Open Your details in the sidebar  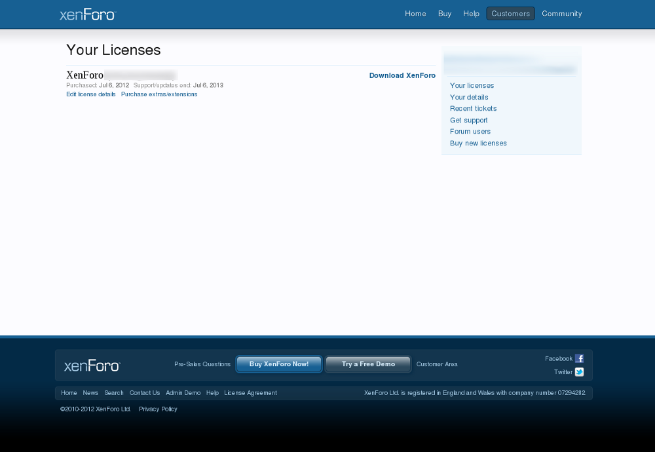click(469, 98)
